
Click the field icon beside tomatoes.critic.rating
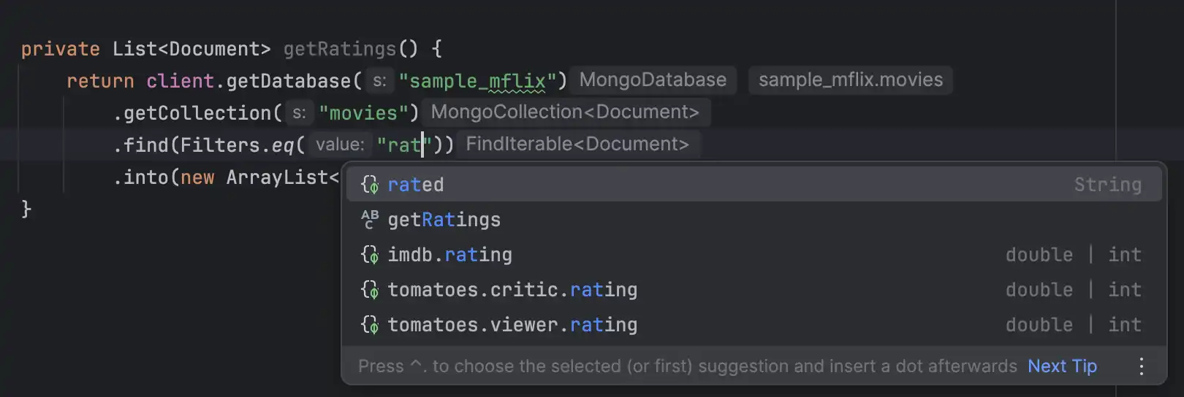(370, 290)
